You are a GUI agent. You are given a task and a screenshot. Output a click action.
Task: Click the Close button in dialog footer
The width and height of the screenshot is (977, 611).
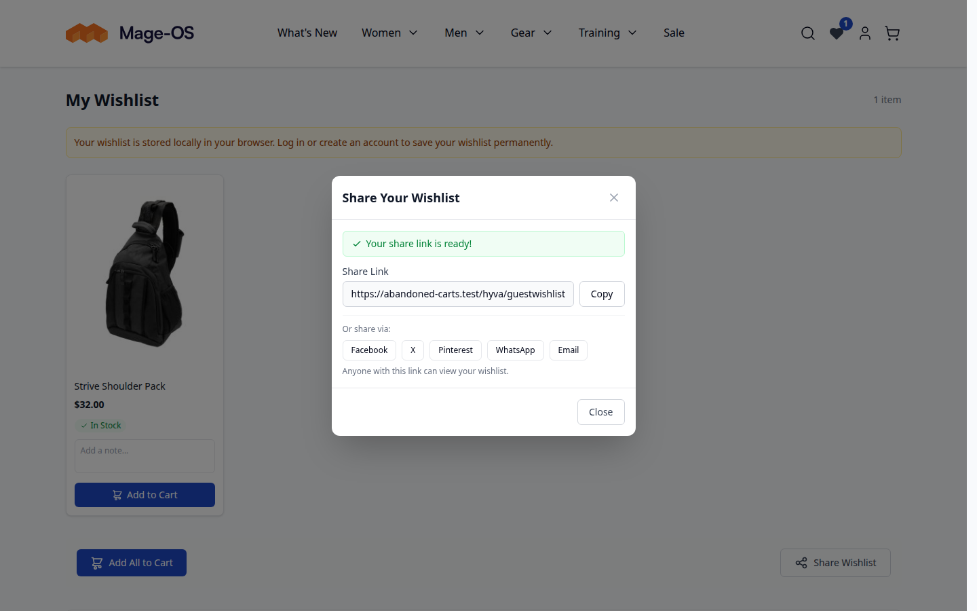click(x=601, y=412)
